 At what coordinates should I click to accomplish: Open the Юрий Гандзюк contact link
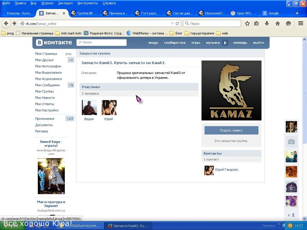(226, 169)
